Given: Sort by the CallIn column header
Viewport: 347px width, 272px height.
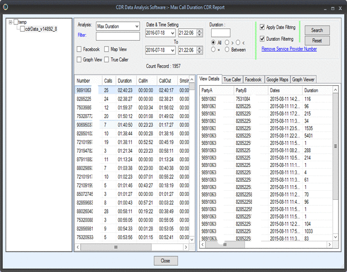Looking at the screenshot, I should 147,81.
